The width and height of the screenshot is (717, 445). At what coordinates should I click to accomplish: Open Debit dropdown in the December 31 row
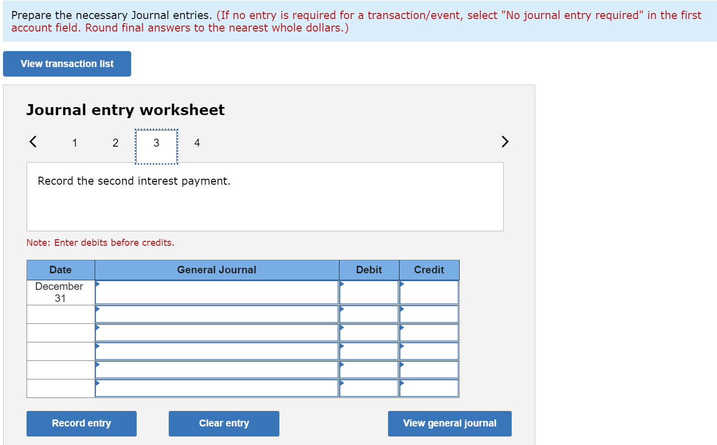(342, 284)
